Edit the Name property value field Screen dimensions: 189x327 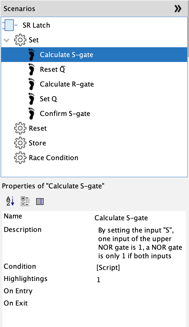pos(138,218)
